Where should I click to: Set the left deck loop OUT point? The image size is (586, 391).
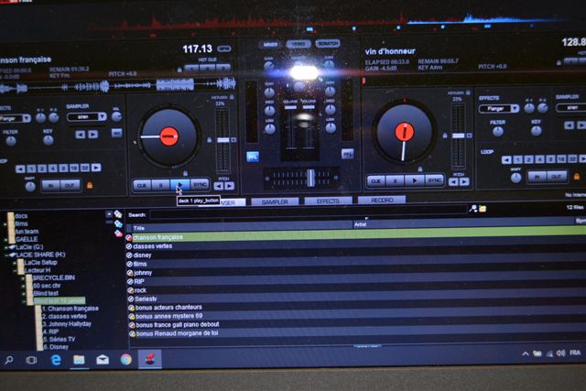(x=71, y=185)
